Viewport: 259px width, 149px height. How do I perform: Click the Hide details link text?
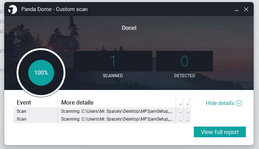click(220, 103)
